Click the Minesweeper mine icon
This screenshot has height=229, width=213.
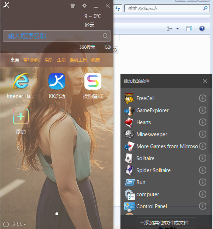click(x=129, y=134)
